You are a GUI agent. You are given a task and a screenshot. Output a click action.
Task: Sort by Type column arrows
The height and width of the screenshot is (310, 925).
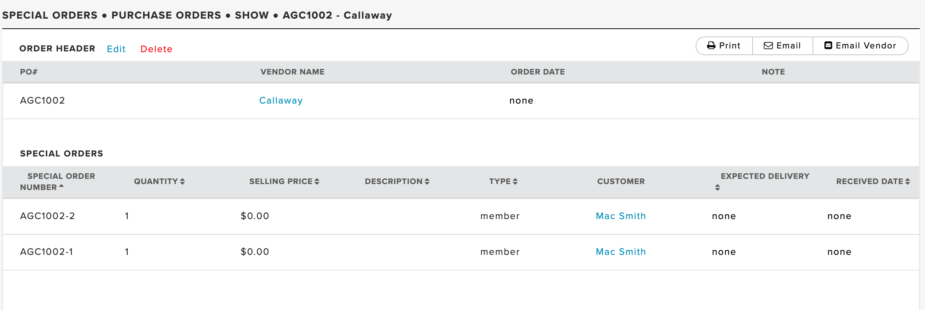[515, 181]
